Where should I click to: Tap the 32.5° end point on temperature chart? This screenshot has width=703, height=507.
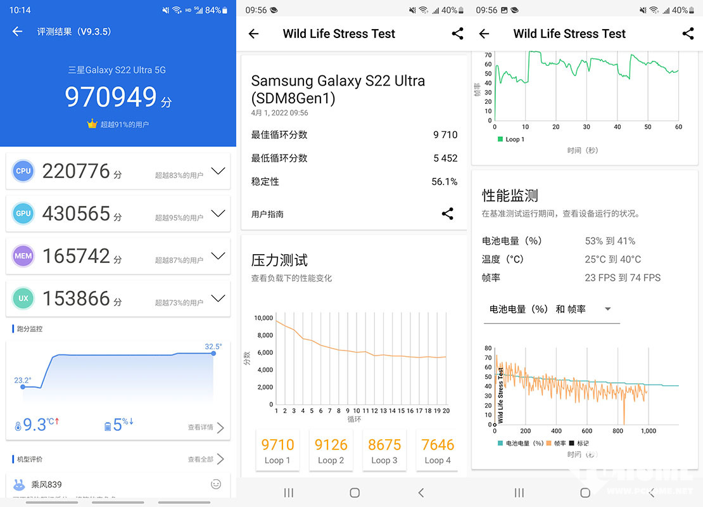point(213,354)
